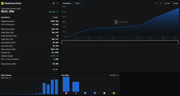Viewport: 180px width, 96px height.
Task: Click the Robinhood Chain logo icon
Action: point(2,3)
